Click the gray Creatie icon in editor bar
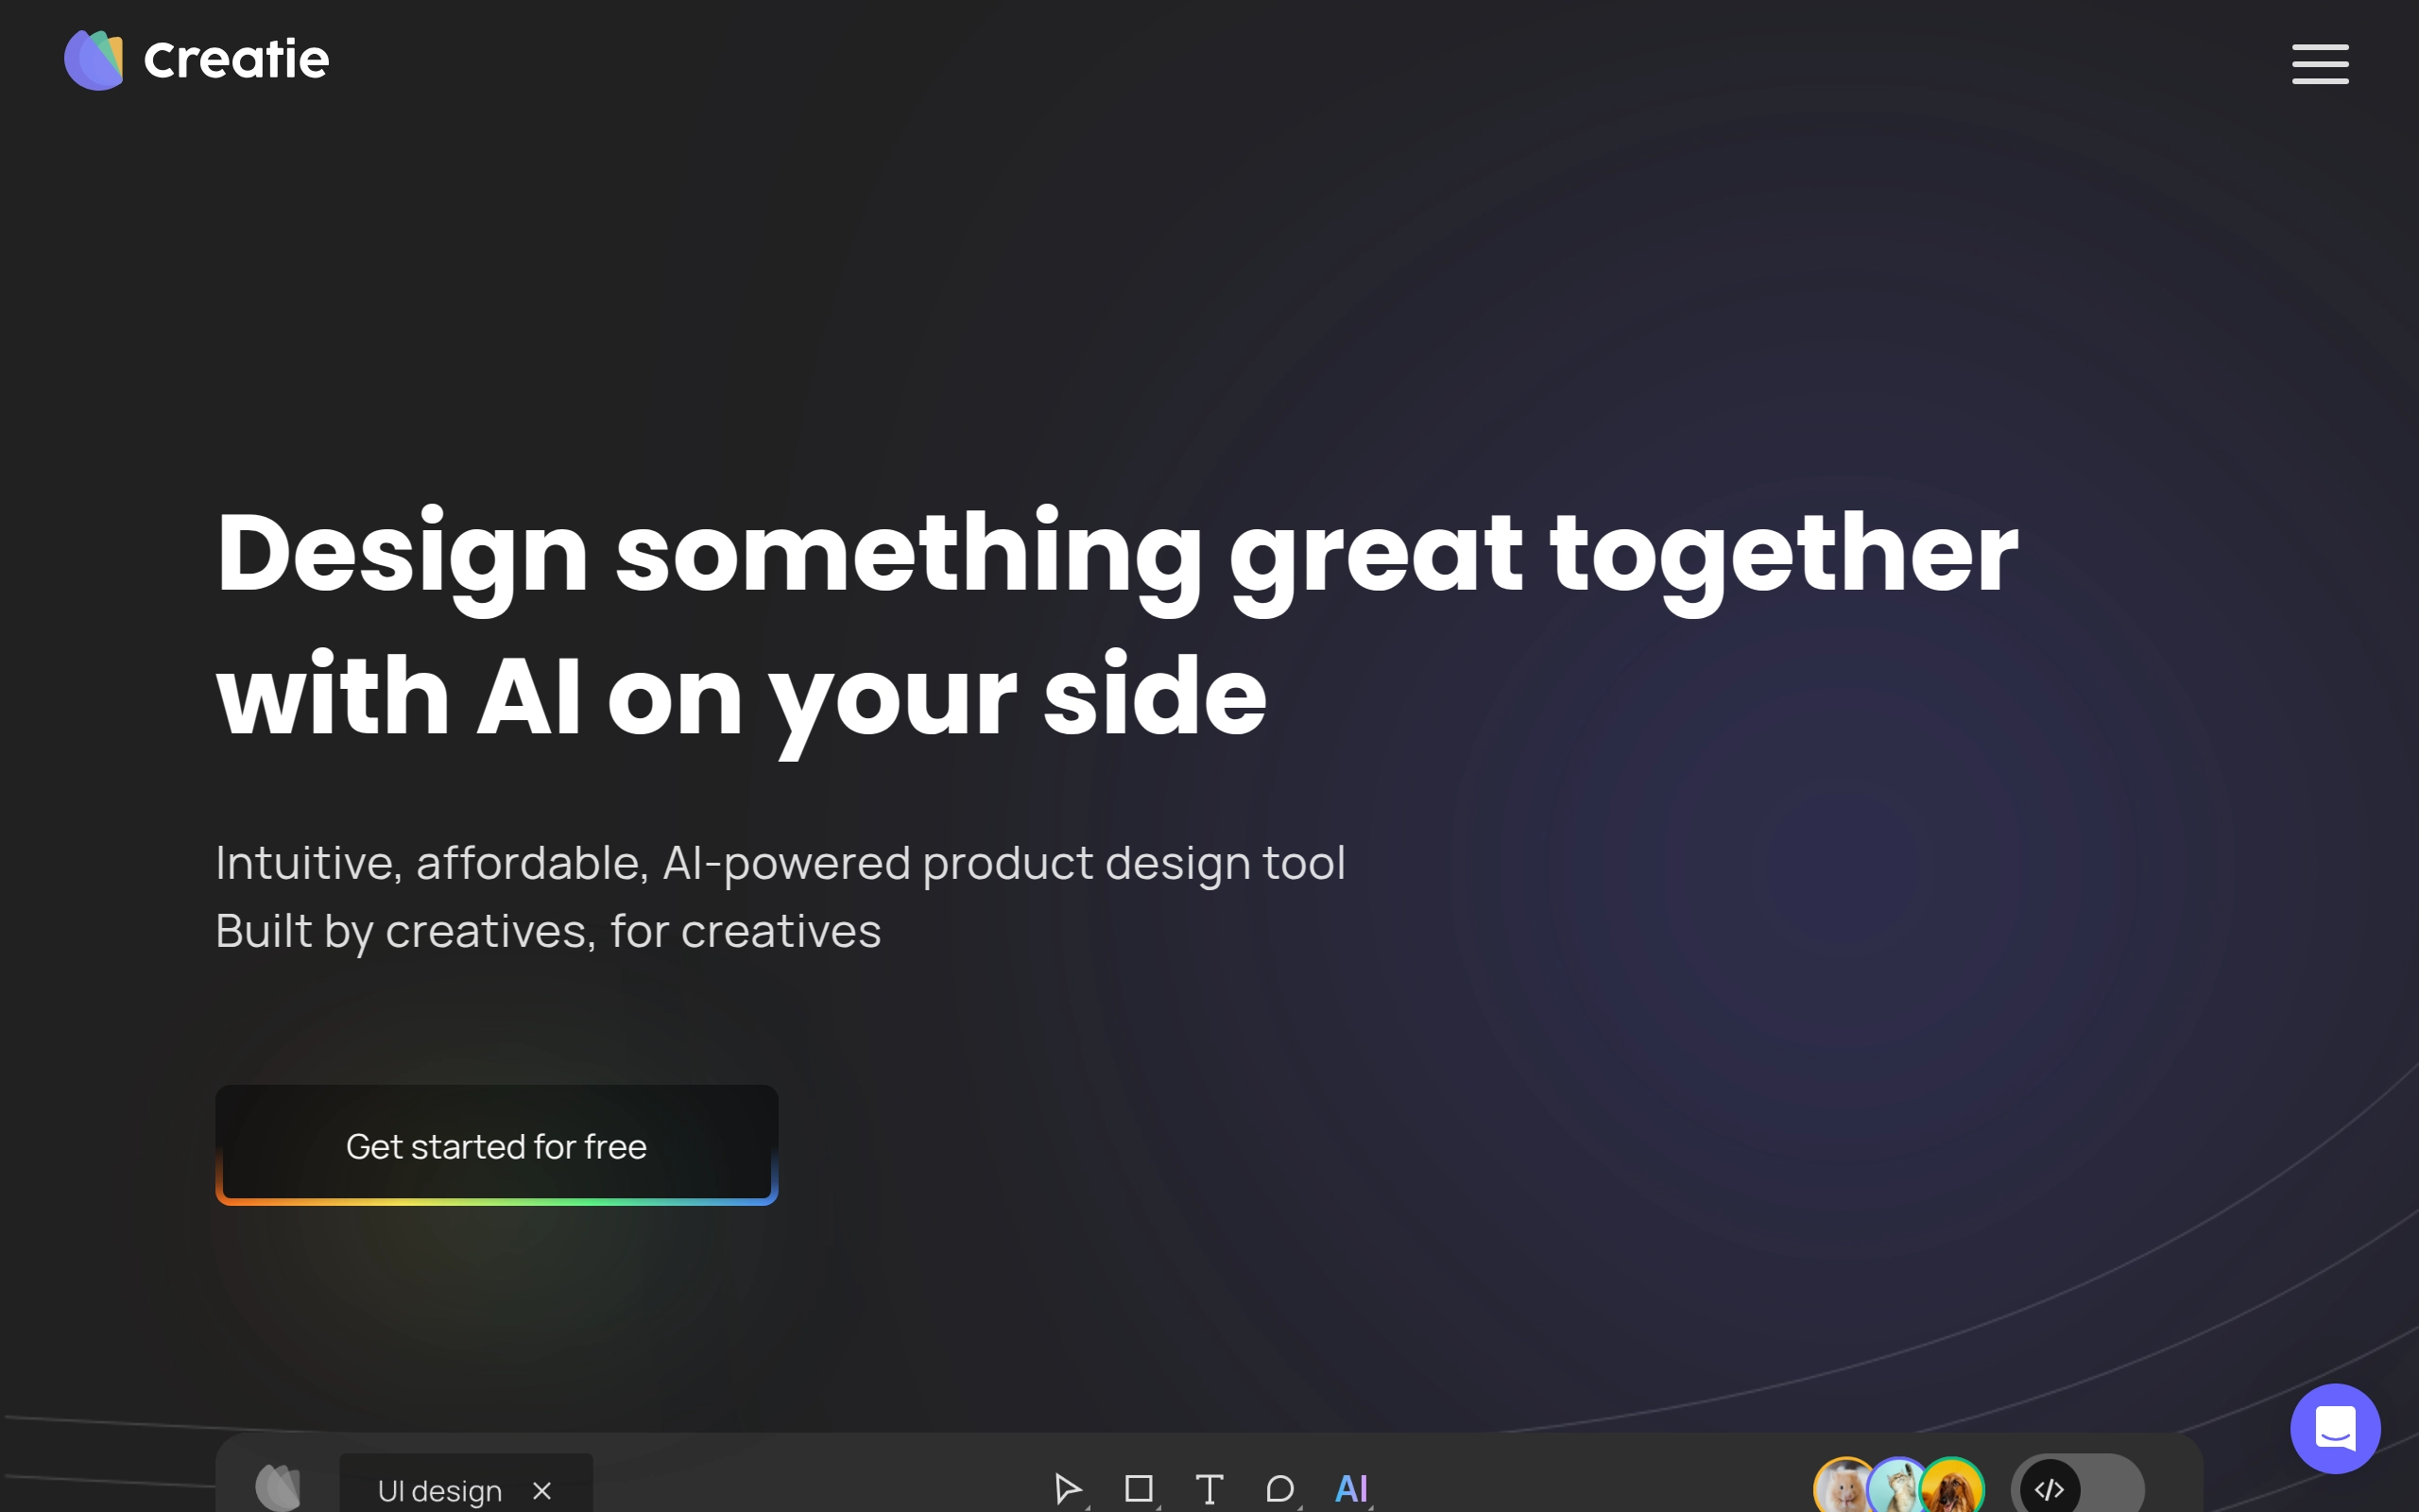2419x1512 pixels. click(278, 1488)
